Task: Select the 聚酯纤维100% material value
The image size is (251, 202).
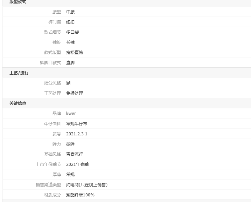Action: 80,195
